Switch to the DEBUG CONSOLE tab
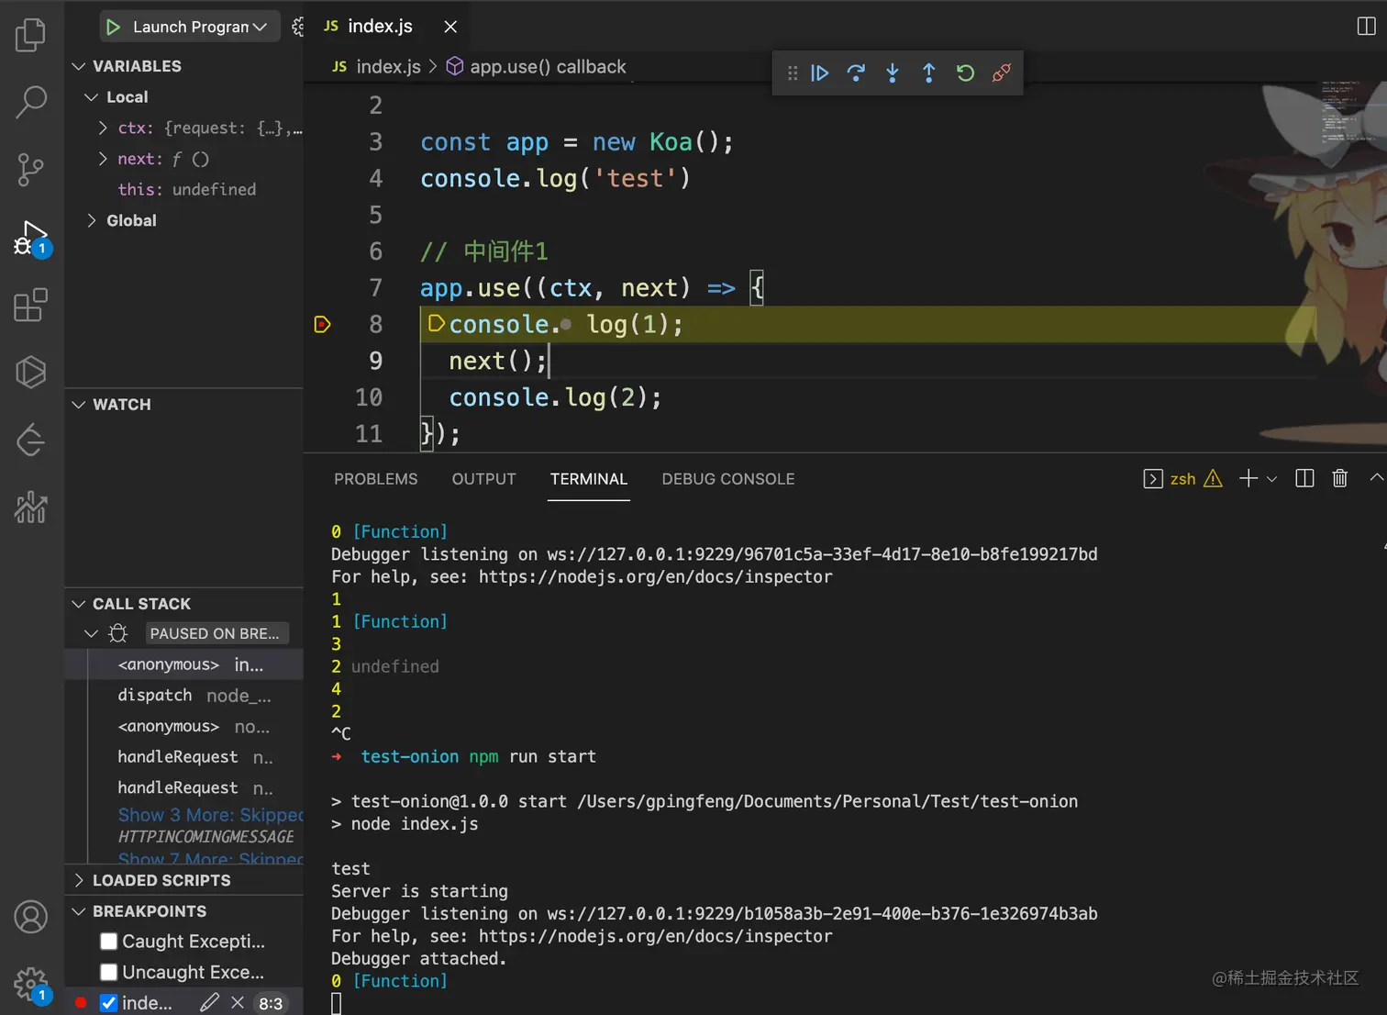This screenshot has height=1015, width=1387. [x=727, y=478]
